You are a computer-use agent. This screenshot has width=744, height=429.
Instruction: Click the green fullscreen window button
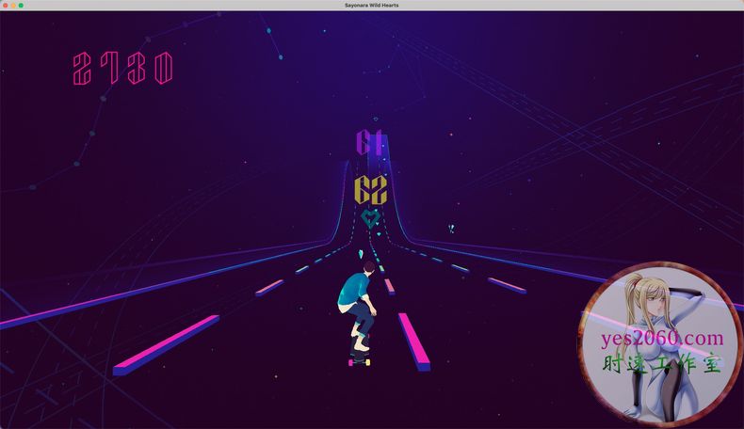point(22,5)
